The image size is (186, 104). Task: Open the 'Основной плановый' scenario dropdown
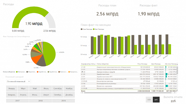coord(18,81)
